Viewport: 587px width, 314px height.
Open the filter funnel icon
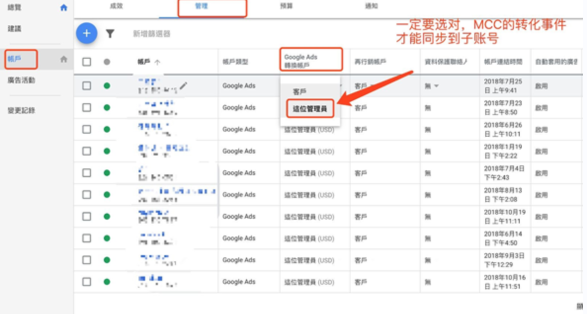[x=110, y=34]
